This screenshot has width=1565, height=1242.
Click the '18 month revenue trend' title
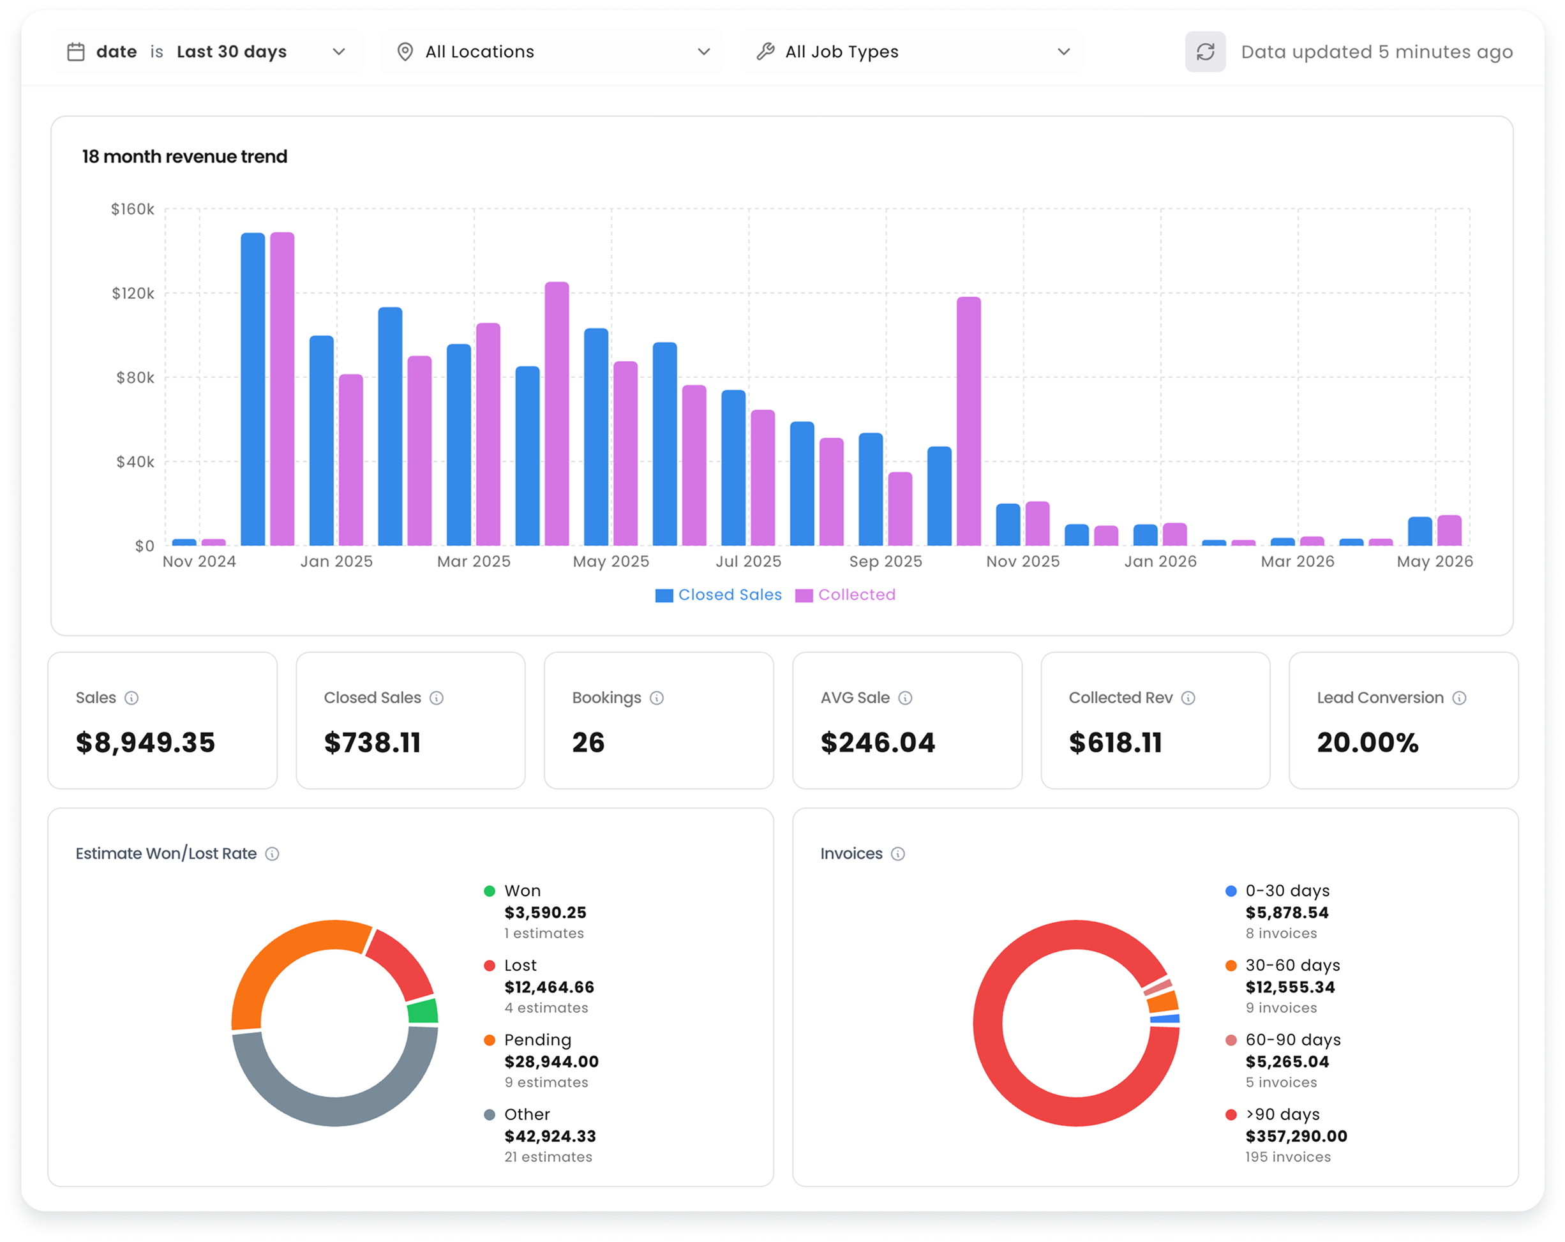point(184,157)
